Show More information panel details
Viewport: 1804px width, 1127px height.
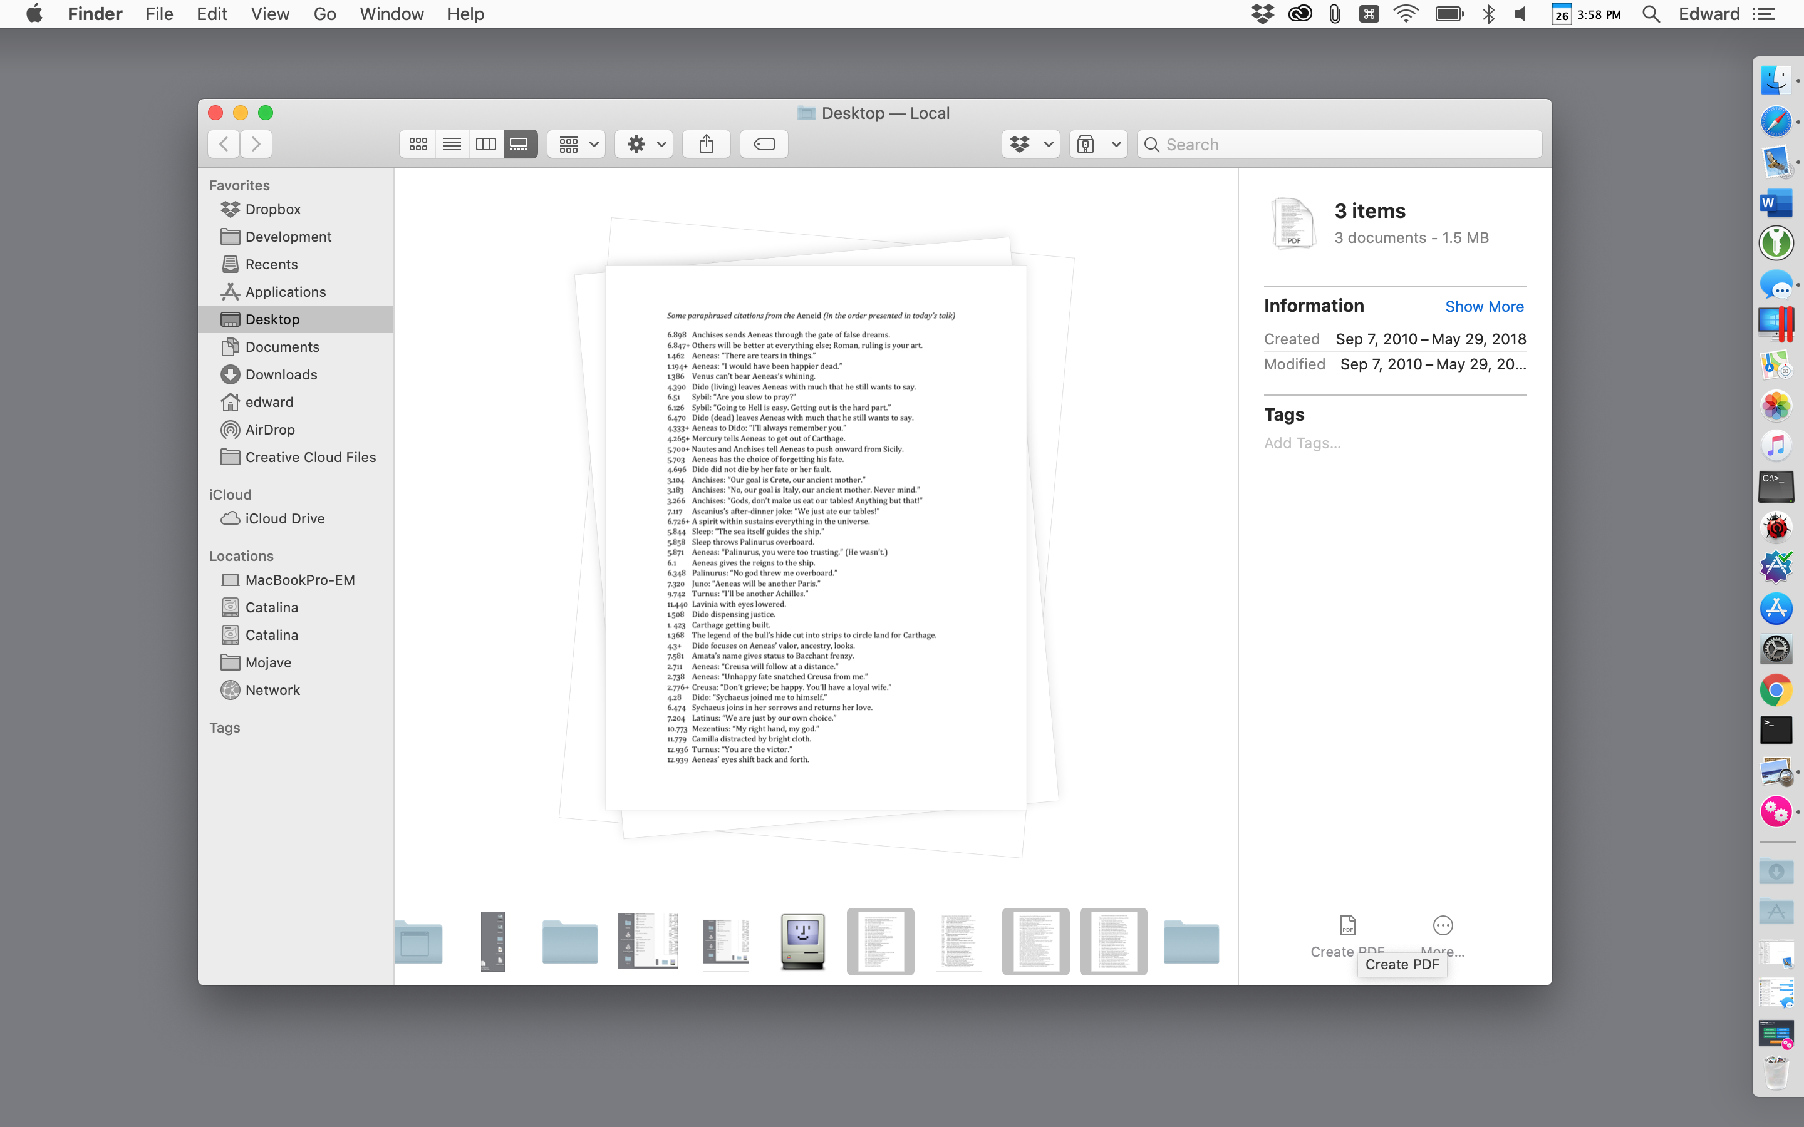(1483, 305)
